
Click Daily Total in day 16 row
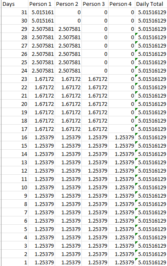pos(151,137)
